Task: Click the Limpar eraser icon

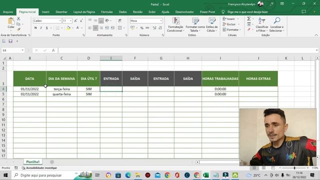Action: click(249, 30)
